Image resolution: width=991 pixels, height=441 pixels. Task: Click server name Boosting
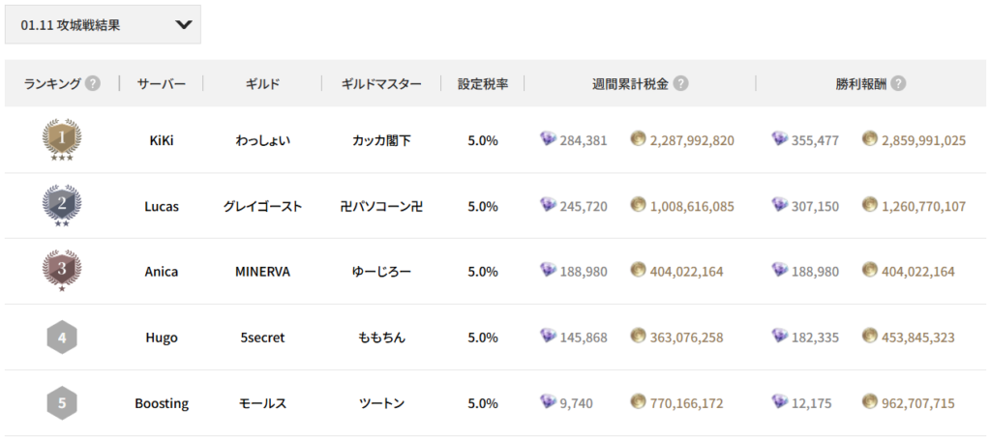click(162, 403)
